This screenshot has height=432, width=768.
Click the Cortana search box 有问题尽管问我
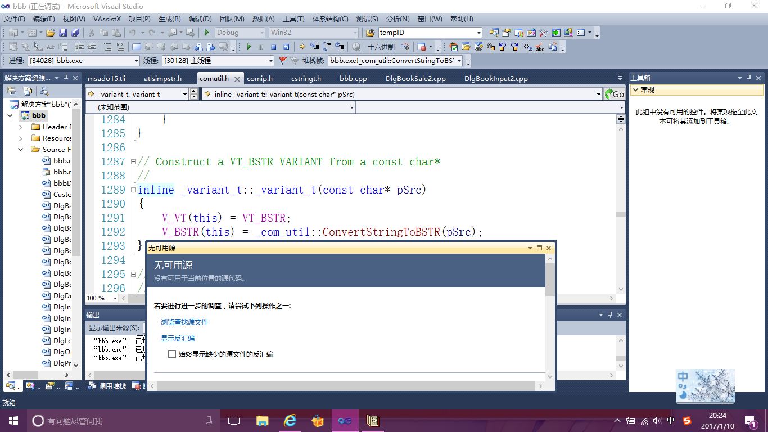[123, 421]
